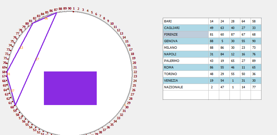Select the PALERMO row label
Viewport: 277px width, 135px height.
186,61
